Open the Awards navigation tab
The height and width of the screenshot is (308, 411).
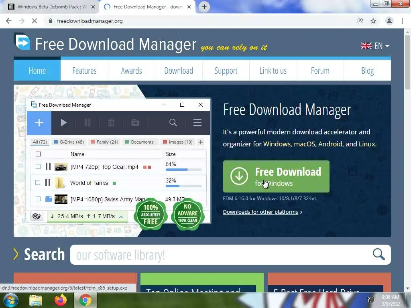click(x=132, y=71)
